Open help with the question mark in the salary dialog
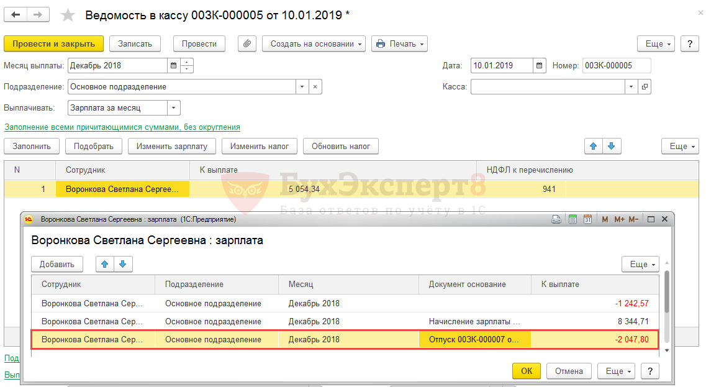Viewport: 706px width, 387px height. click(649, 371)
